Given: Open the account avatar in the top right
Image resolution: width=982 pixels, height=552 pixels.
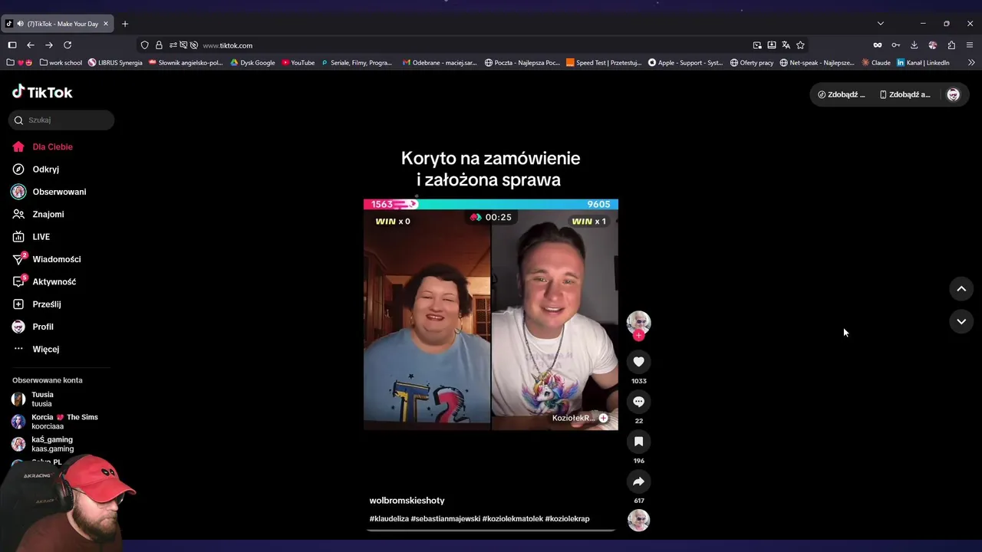Looking at the screenshot, I should (953, 94).
